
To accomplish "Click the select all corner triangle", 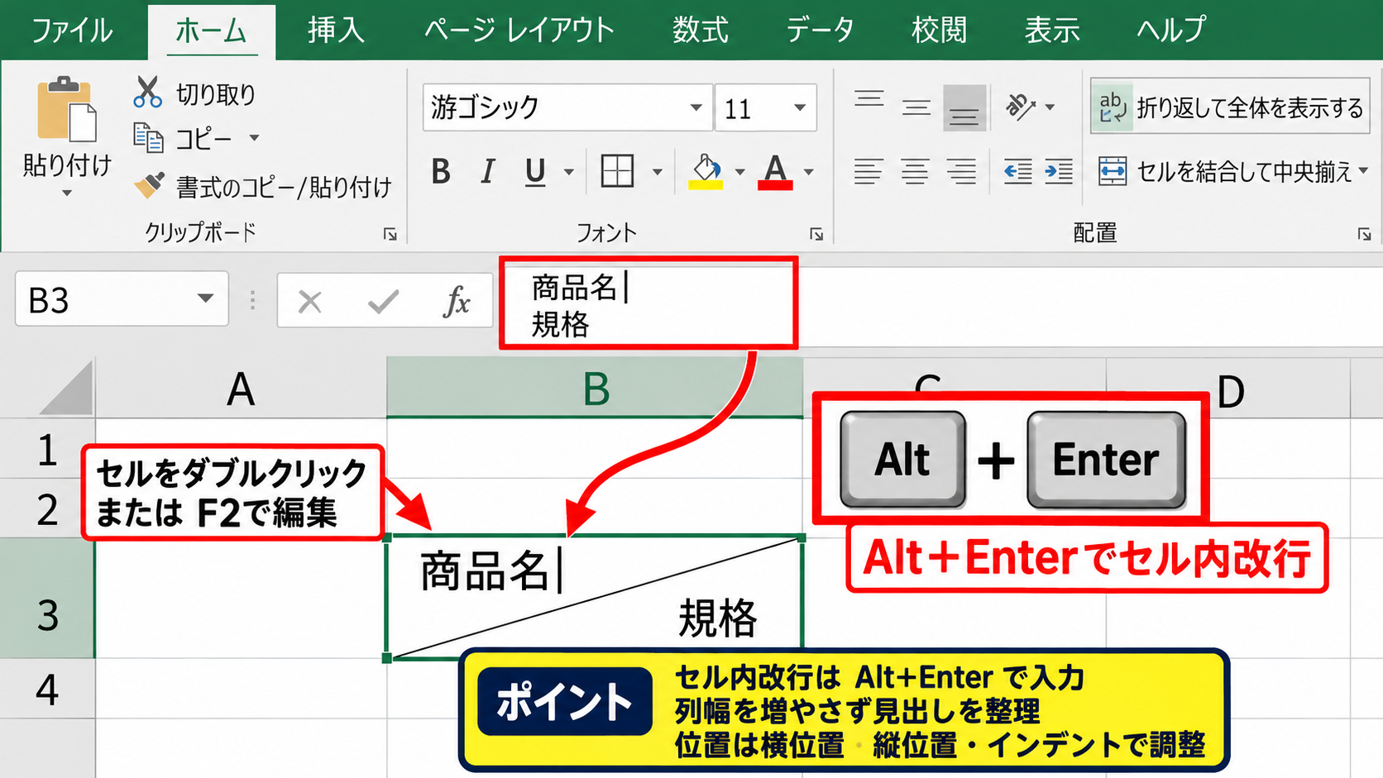I will pyautogui.click(x=65, y=389).
